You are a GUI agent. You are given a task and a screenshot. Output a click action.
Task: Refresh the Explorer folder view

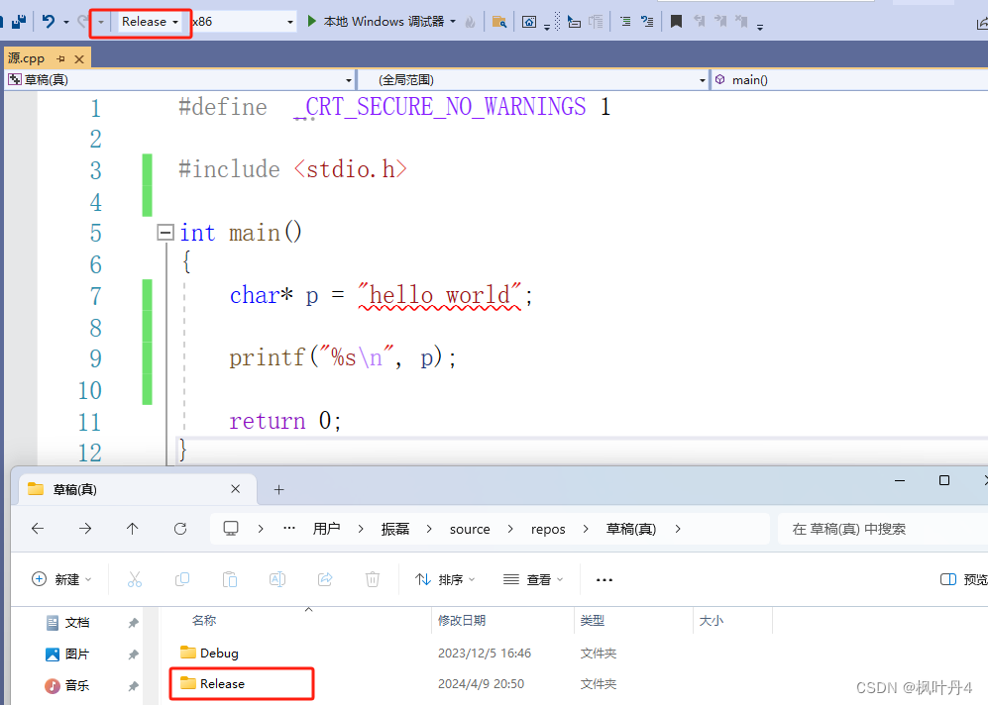[180, 529]
